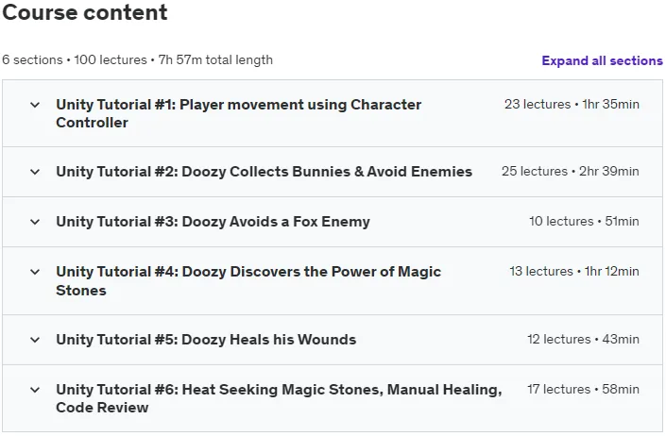This screenshot has width=666, height=436.
Task: Expand the Unity Tutorial #4 chevron
Action: click(x=35, y=272)
